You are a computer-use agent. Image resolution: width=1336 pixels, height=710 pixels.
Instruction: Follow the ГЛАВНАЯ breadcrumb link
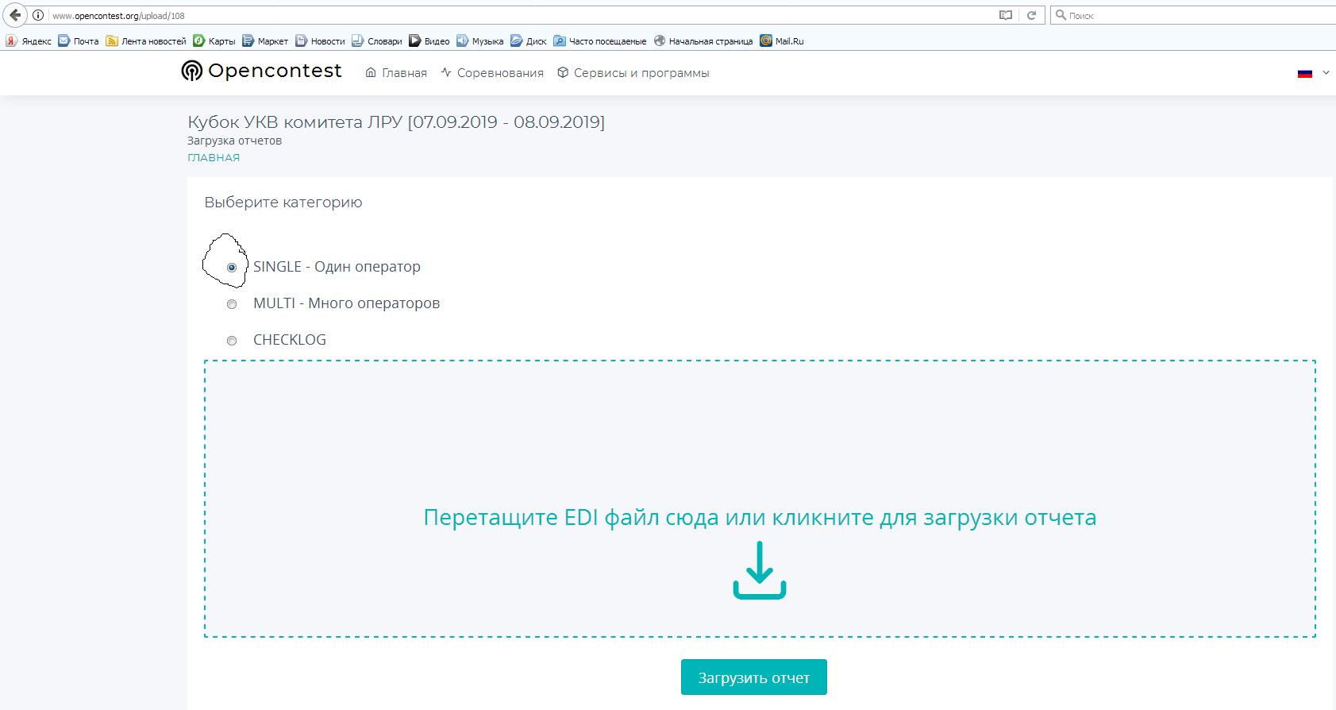214,157
